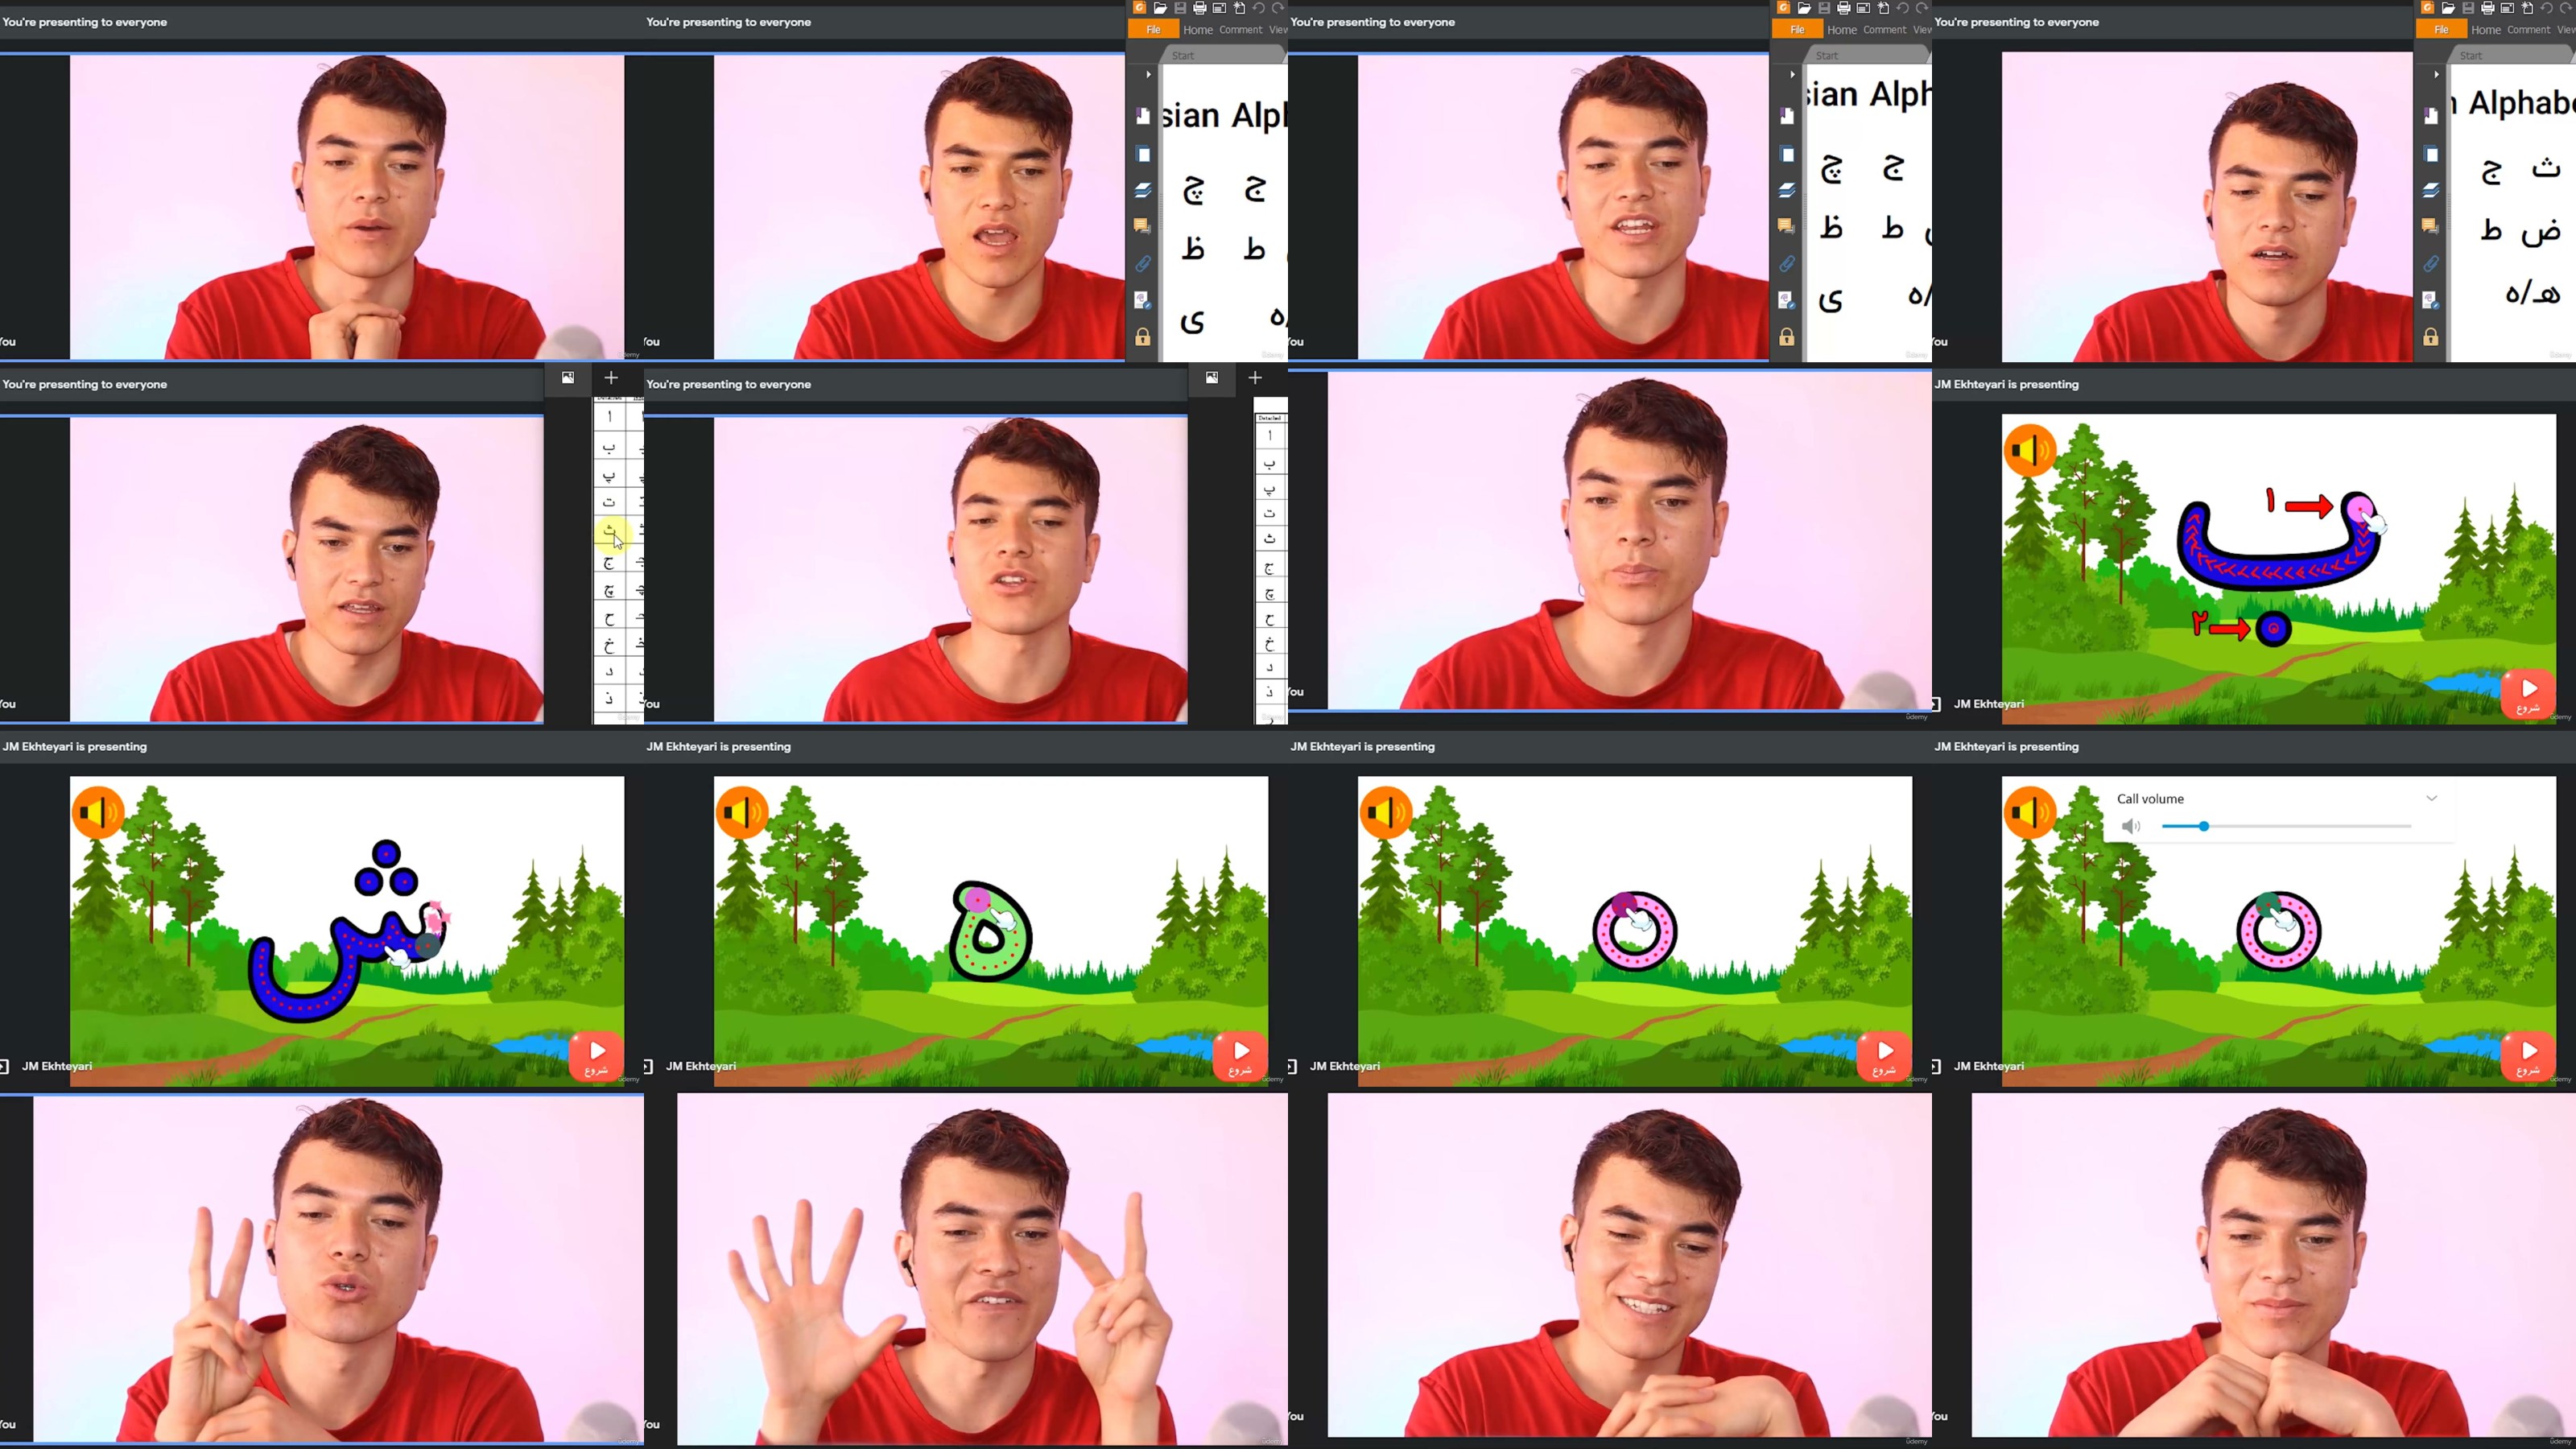Viewport: 2576px width, 1449px height.
Task: Open Comments panel icon beside 'Alphabe' document
Action: [x=2430, y=226]
